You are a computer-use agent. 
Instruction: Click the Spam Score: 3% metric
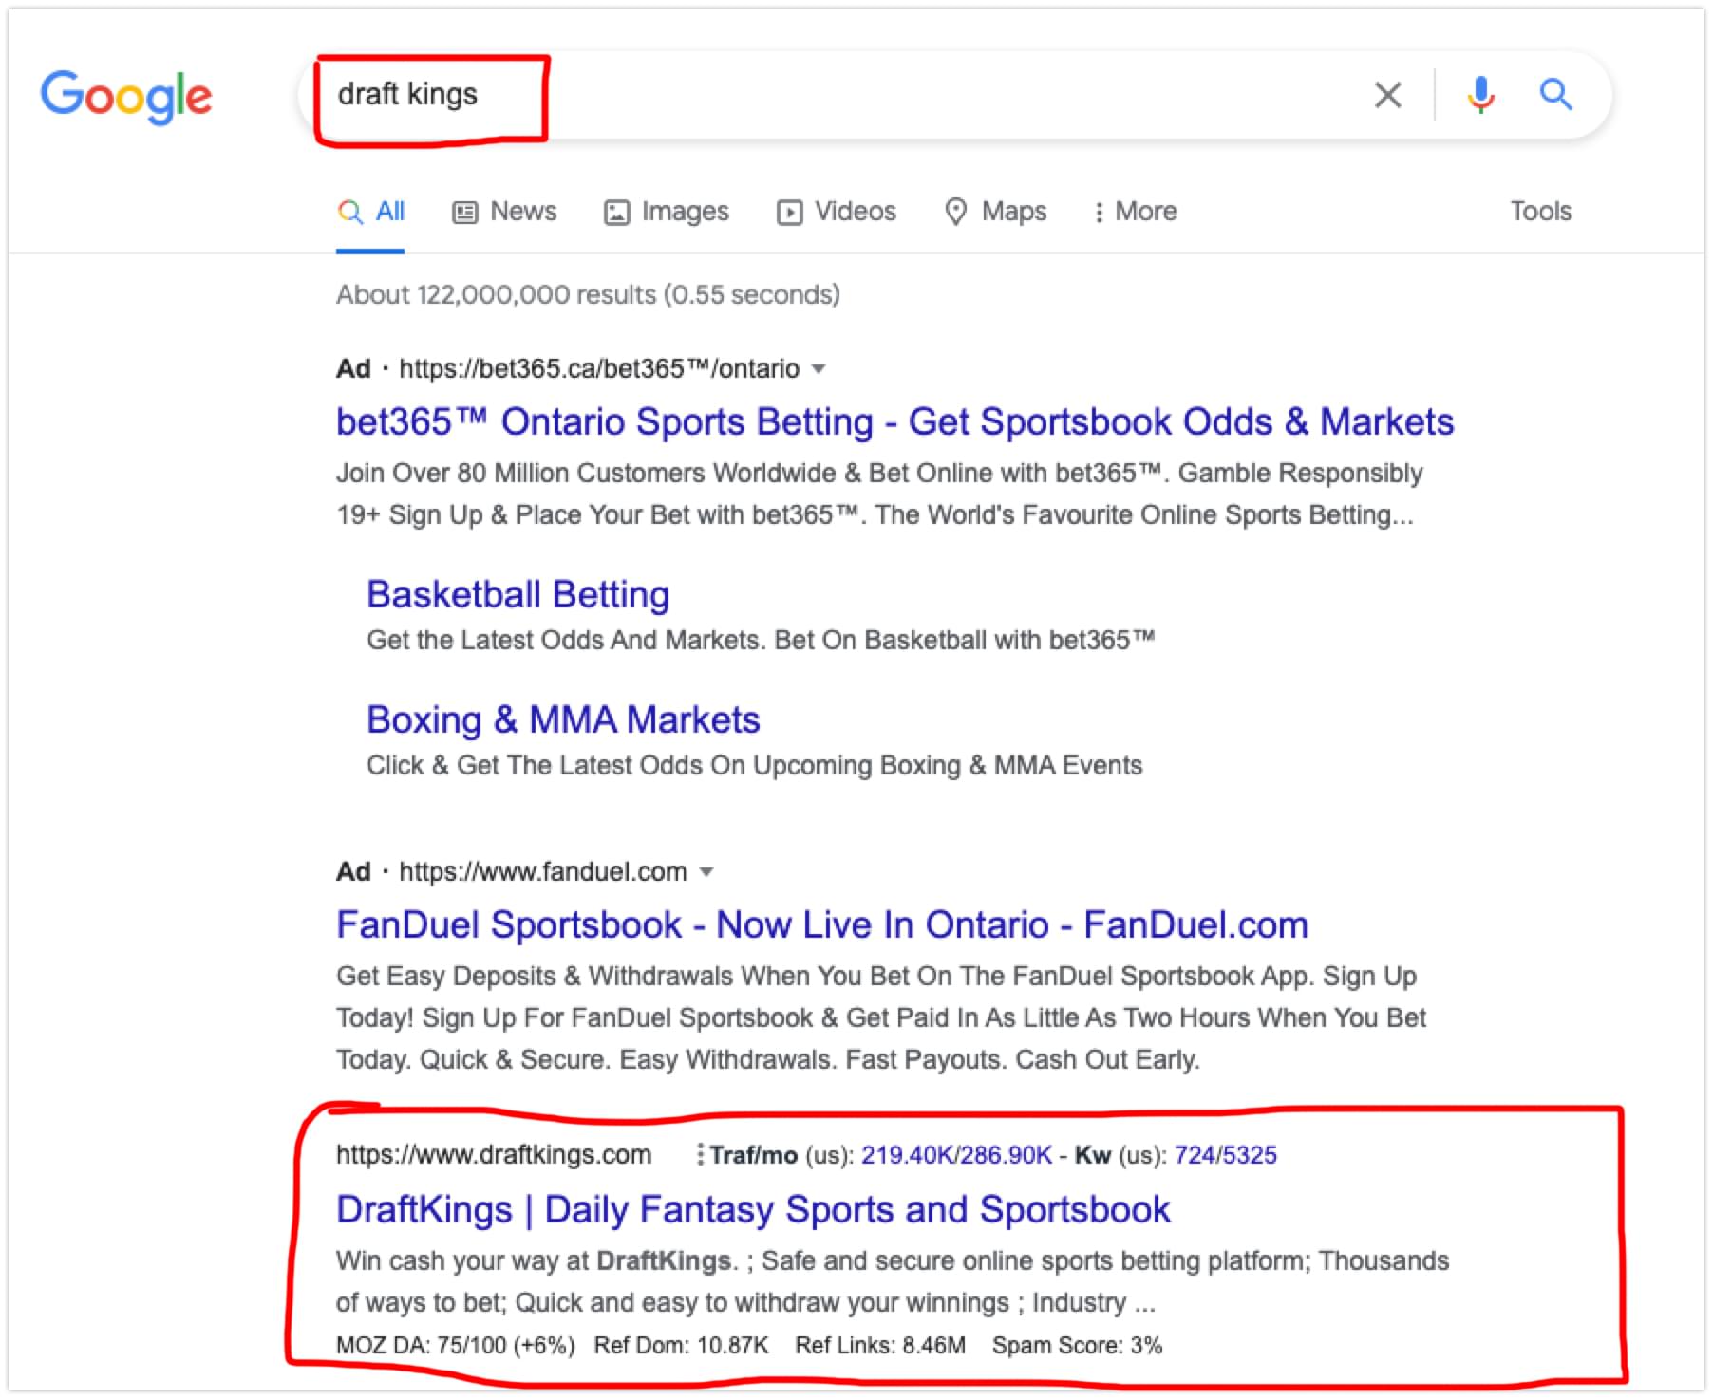(1077, 1346)
